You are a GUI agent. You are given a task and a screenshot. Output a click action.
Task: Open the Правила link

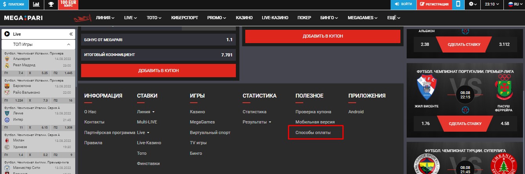(93, 143)
